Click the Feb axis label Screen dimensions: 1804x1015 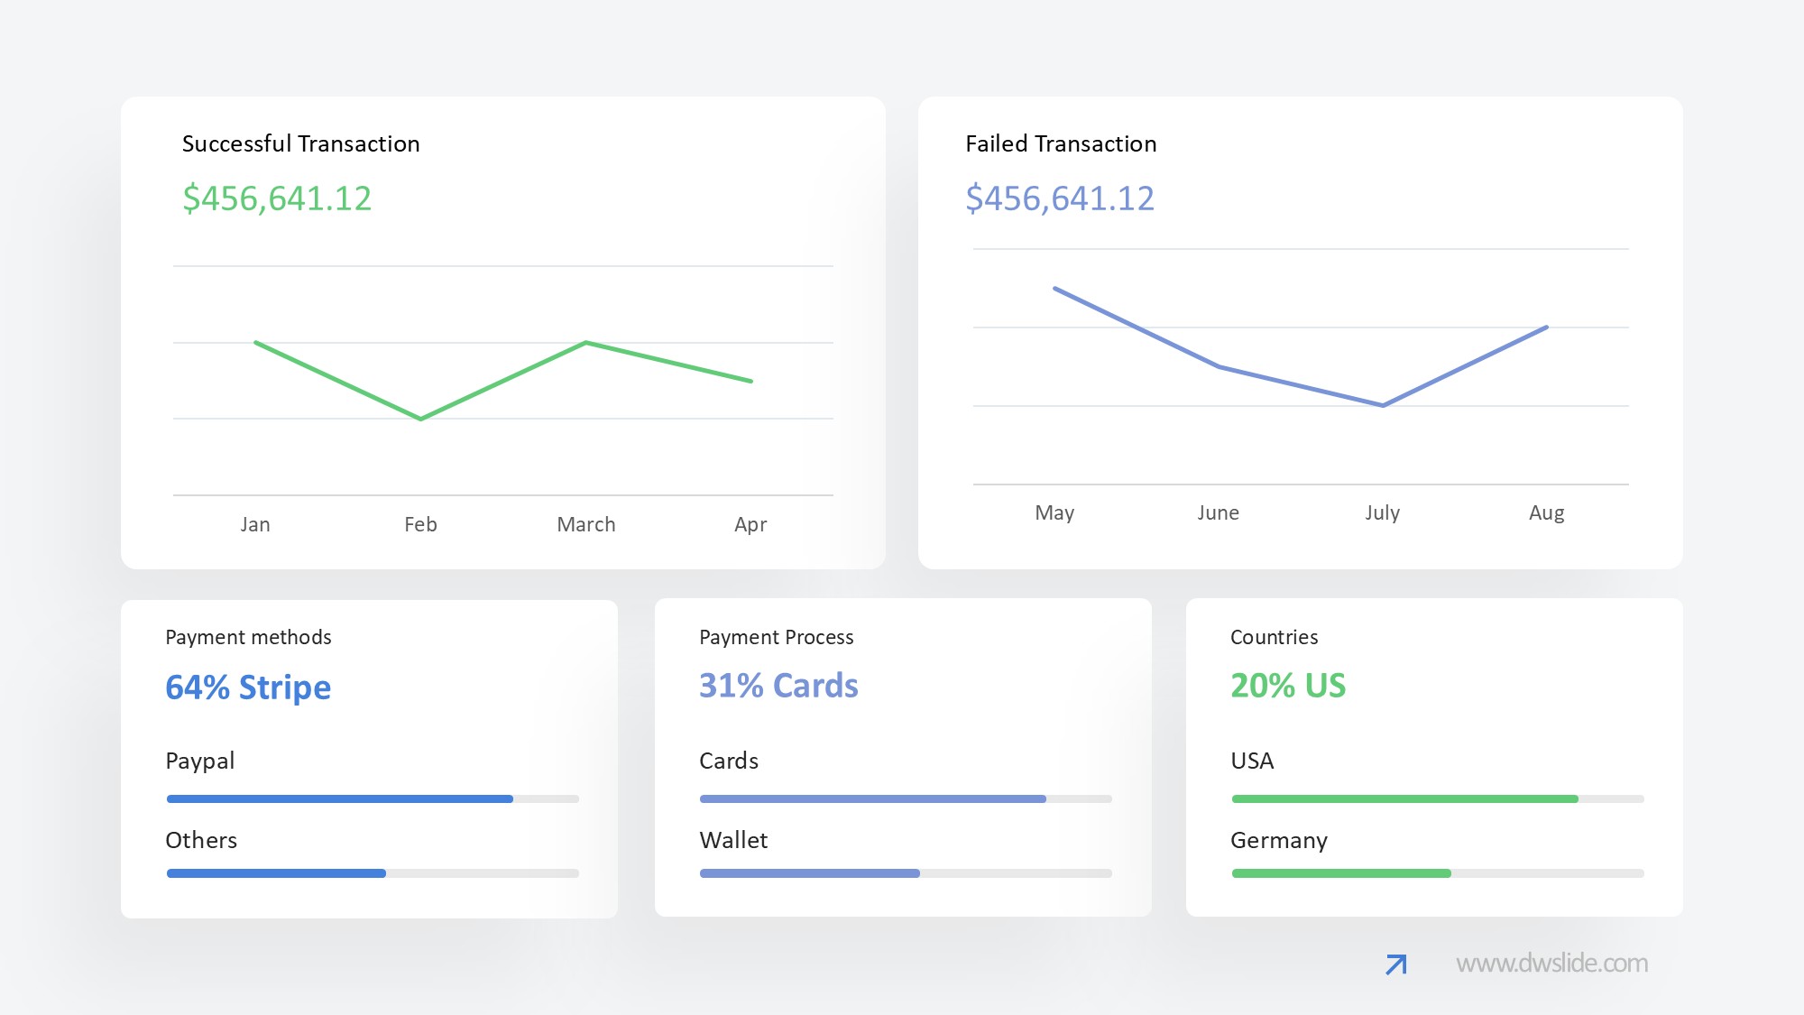click(x=420, y=524)
